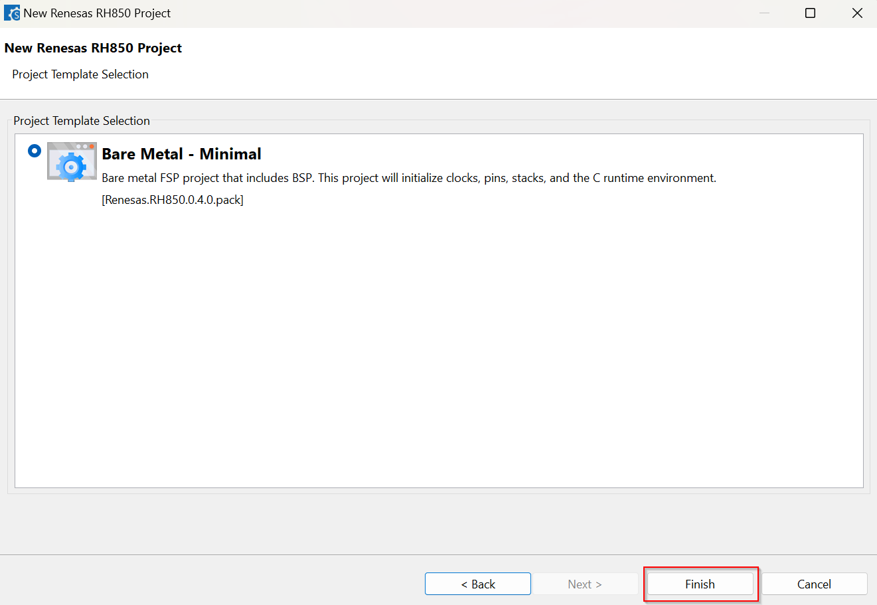Click the Renesas.RH850.0.4.0.pack text
877x605 pixels.
173,200
